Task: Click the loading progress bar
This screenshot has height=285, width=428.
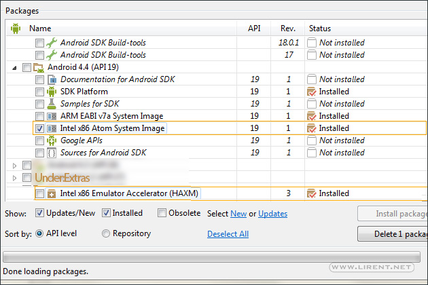Action: point(211,257)
